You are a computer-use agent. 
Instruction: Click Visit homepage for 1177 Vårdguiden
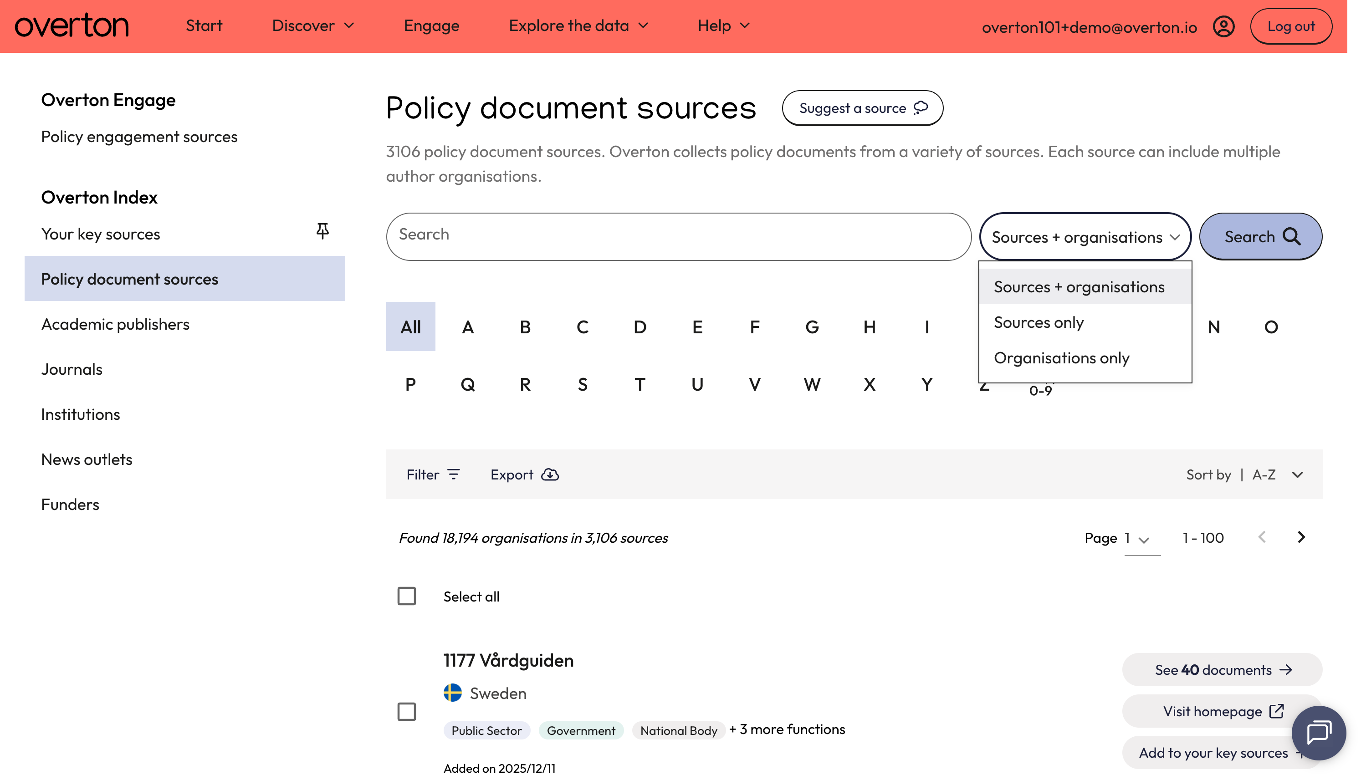point(1222,712)
